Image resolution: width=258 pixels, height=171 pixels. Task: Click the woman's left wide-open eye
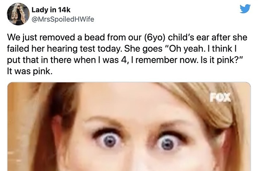(x=110, y=141)
